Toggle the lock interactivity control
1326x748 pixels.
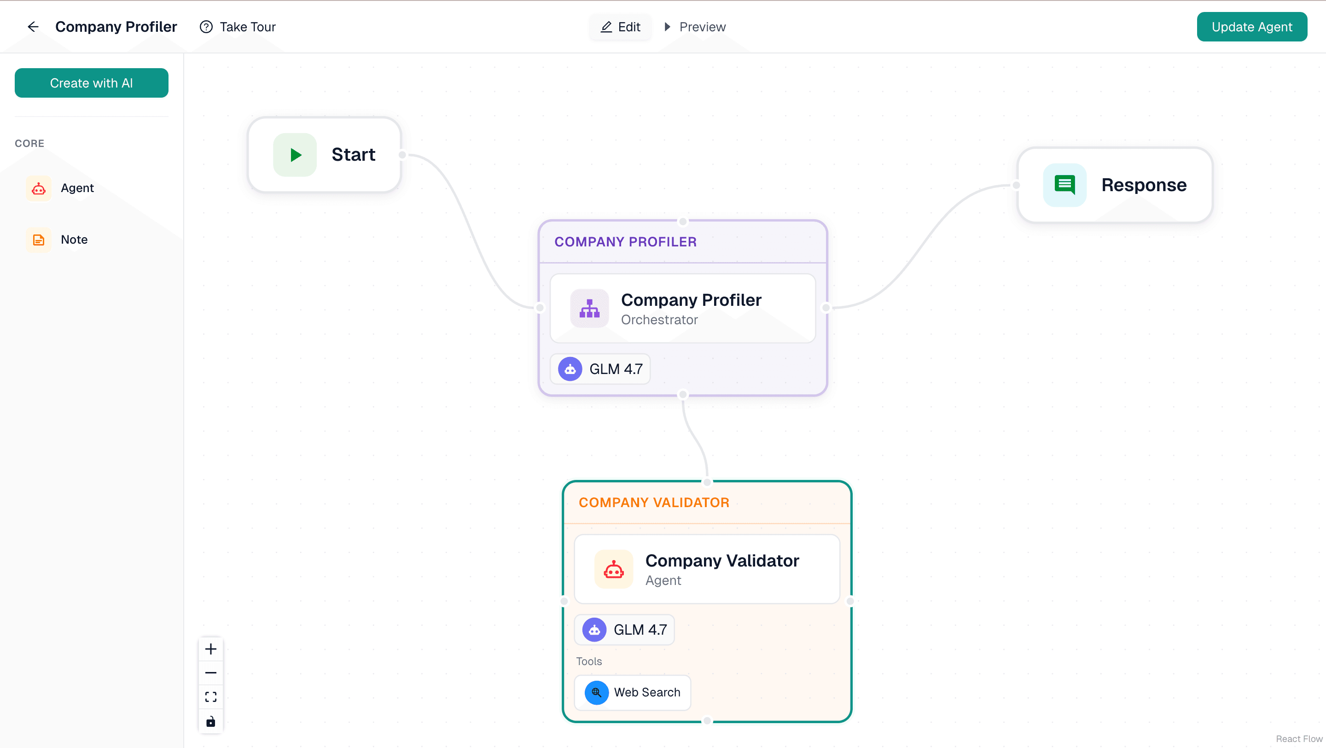[210, 721]
